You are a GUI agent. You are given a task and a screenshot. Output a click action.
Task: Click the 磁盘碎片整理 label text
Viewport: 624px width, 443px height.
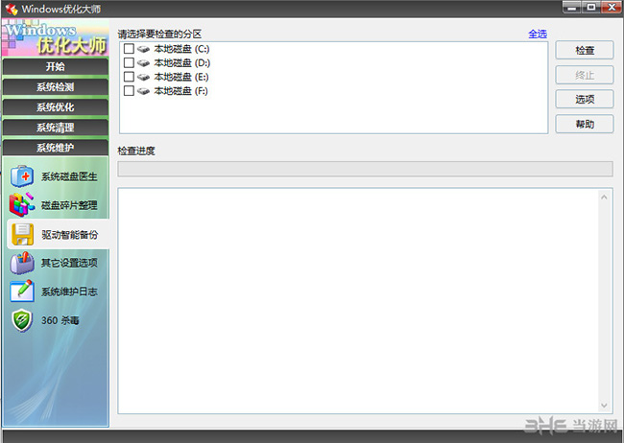(x=69, y=205)
